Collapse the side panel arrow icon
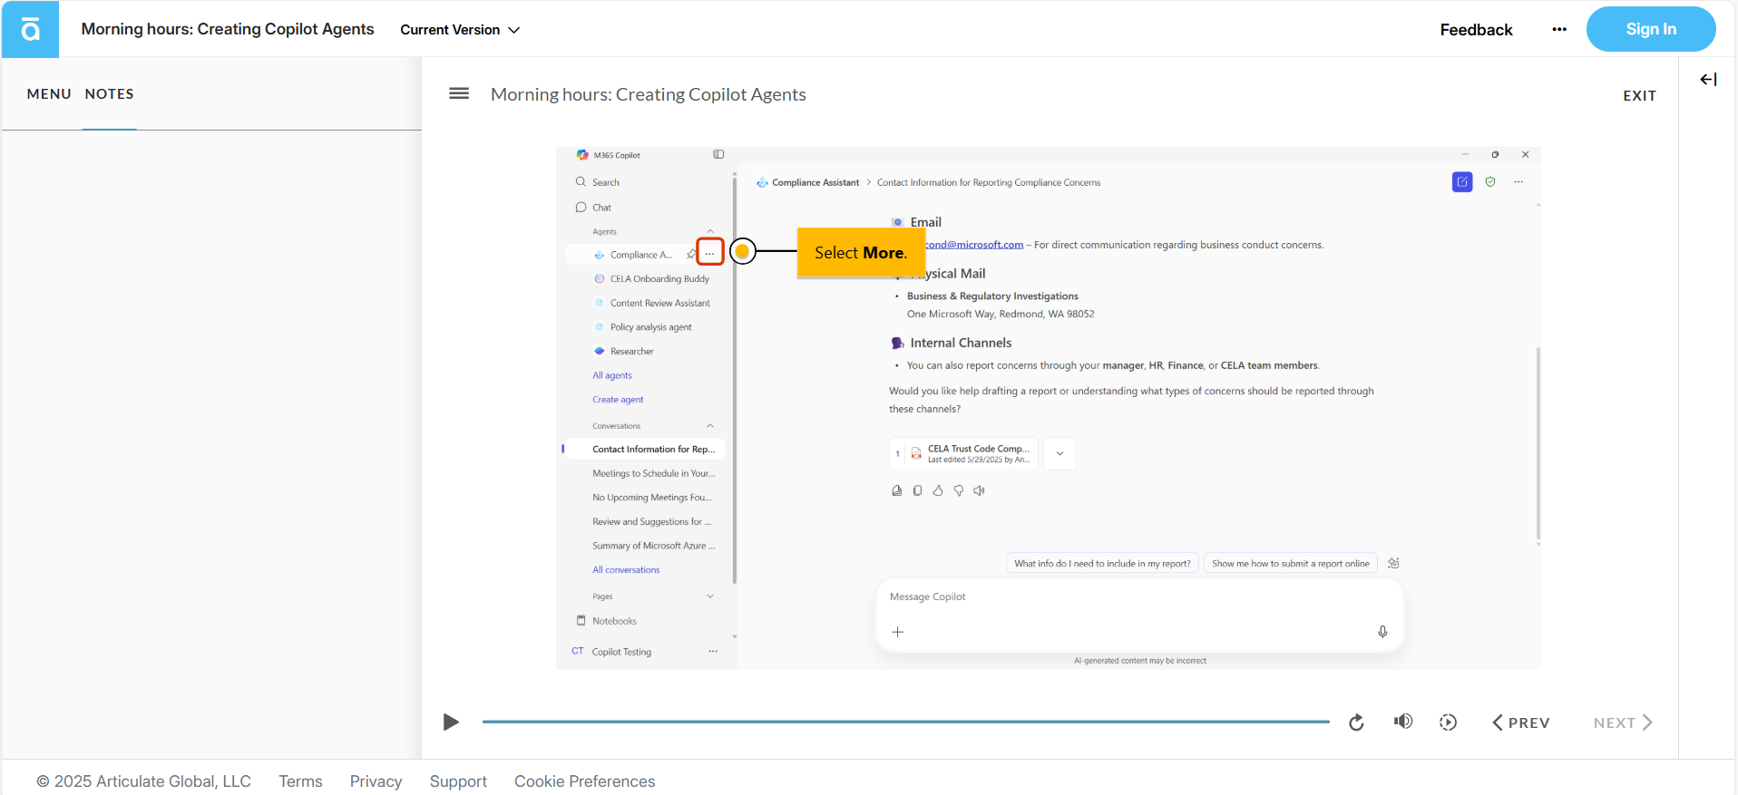Image resolution: width=1738 pixels, height=795 pixels. (1708, 80)
